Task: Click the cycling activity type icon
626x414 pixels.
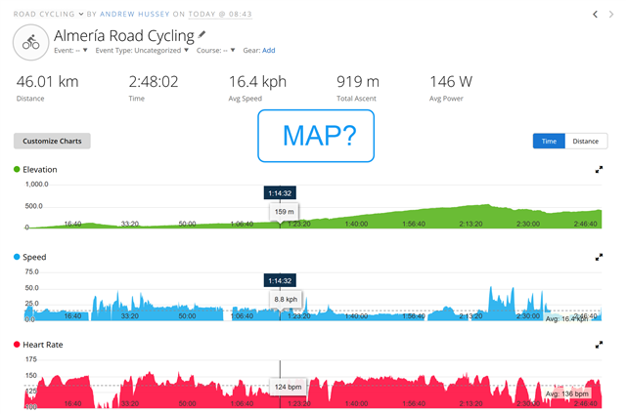Action: (30, 42)
